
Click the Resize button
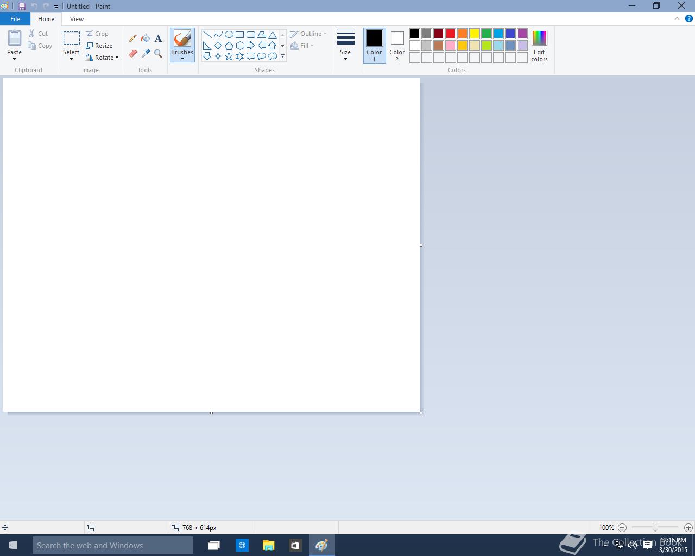point(99,46)
